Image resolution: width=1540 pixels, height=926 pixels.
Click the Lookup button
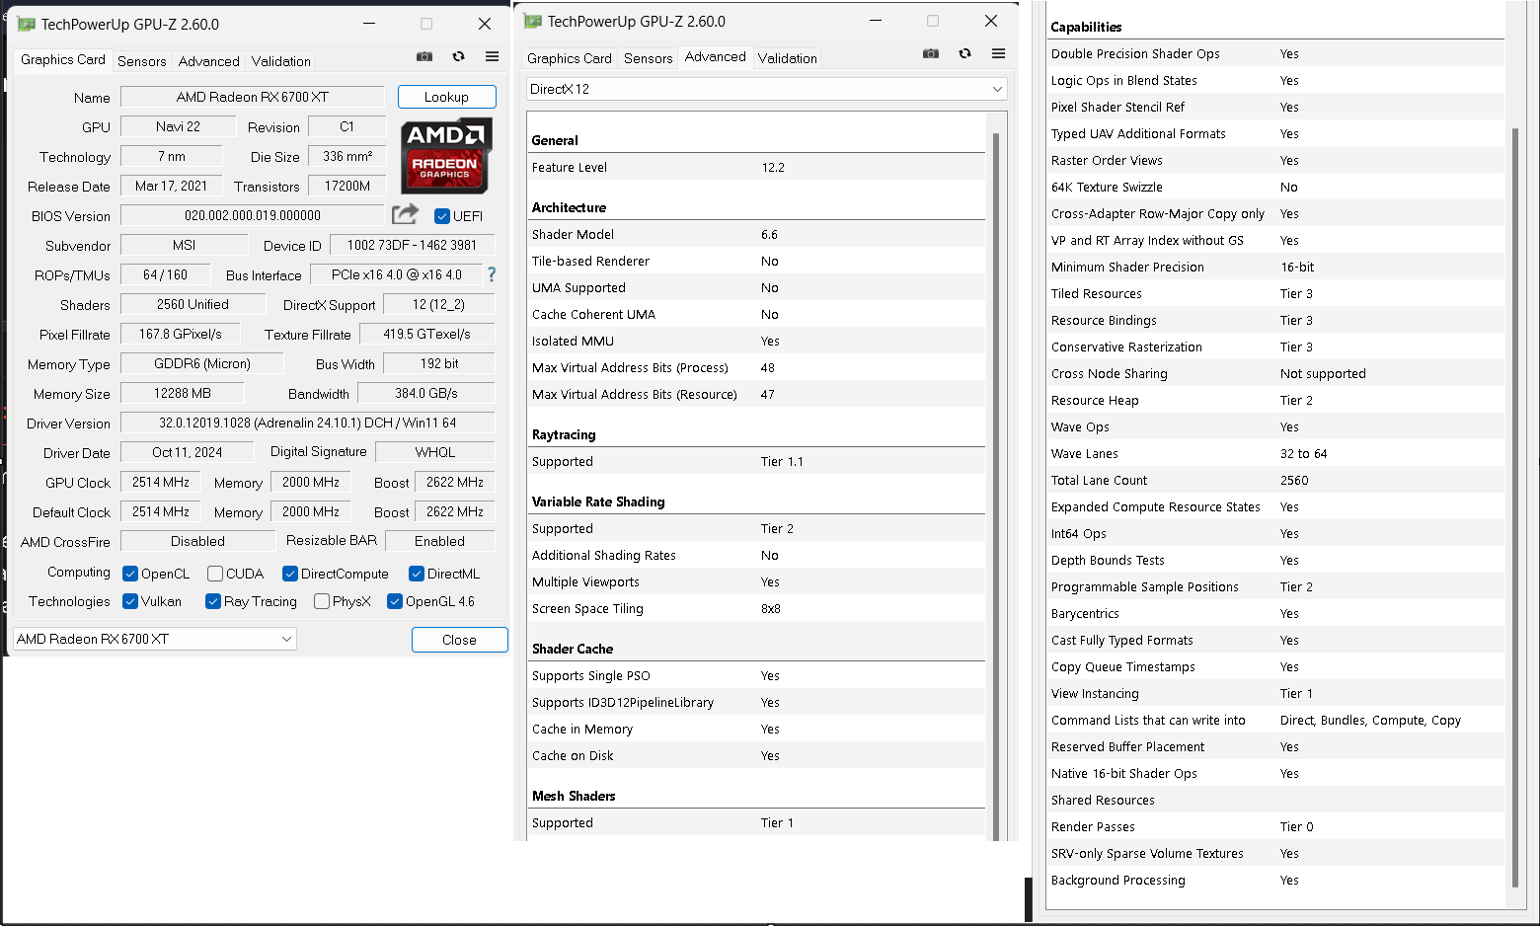pyautogui.click(x=446, y=97)
